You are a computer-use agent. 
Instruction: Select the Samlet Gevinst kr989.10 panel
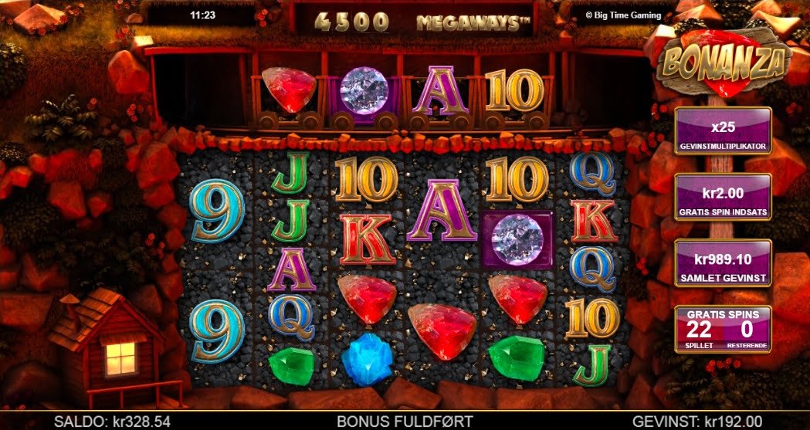723,263
